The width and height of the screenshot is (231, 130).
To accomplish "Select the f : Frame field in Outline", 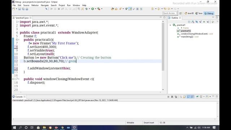I will 185,28.
